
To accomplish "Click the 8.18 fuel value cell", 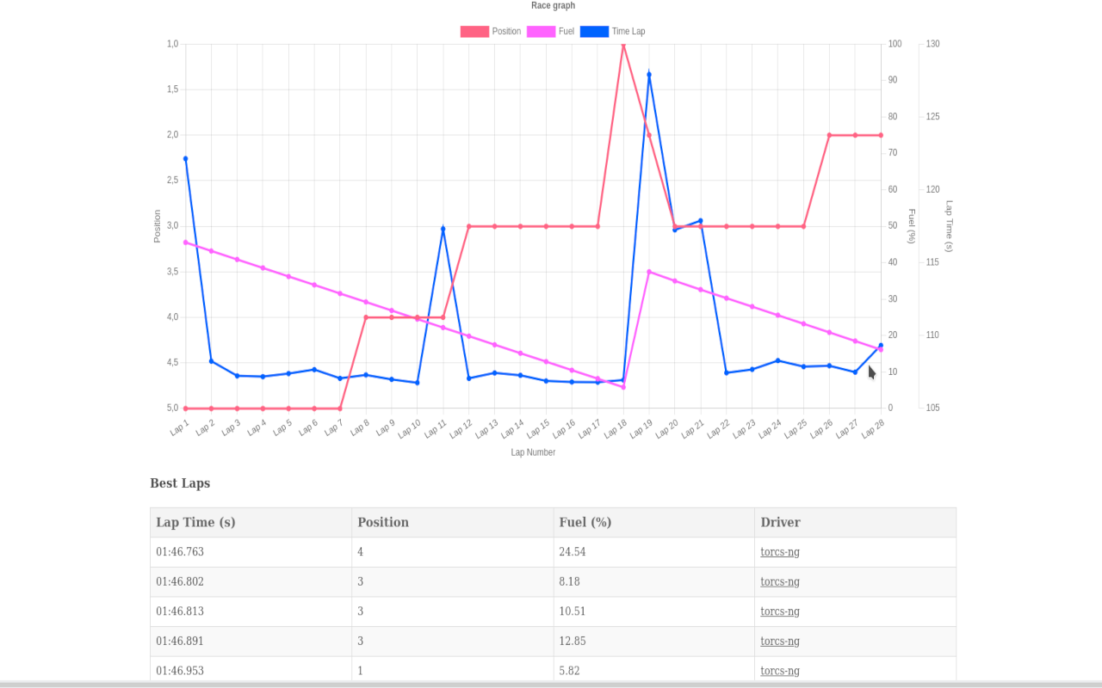I will (654, 581).
